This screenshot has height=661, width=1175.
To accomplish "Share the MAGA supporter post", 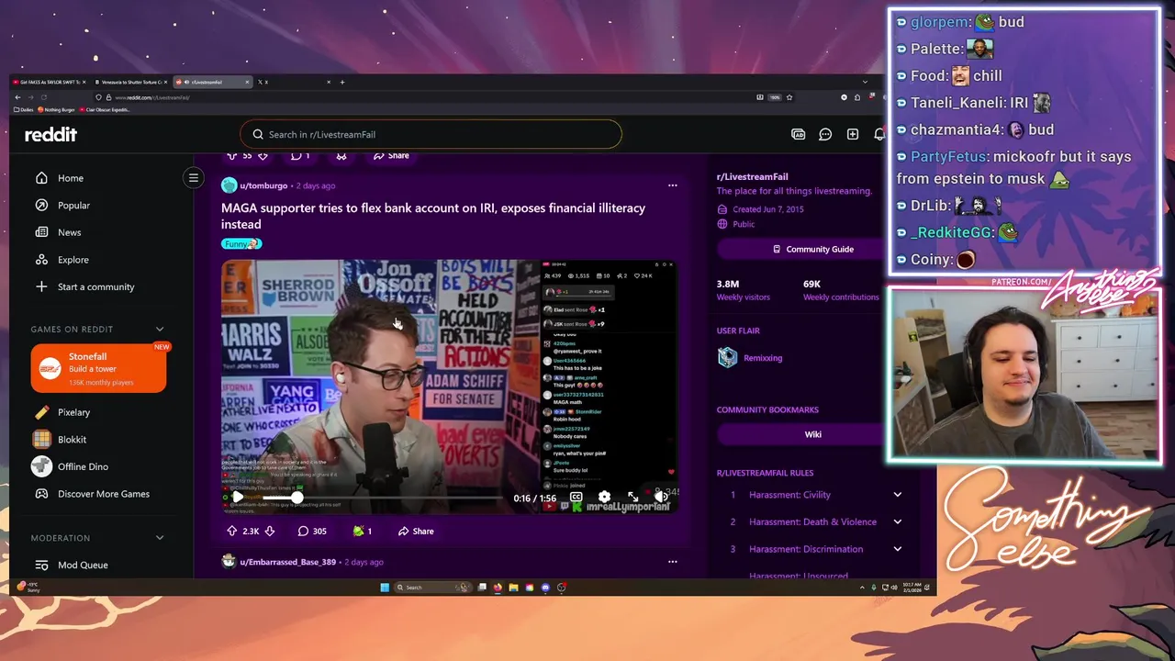I will pos(416,531).
